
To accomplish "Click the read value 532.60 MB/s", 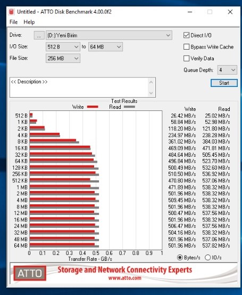I will coord(216,168).
